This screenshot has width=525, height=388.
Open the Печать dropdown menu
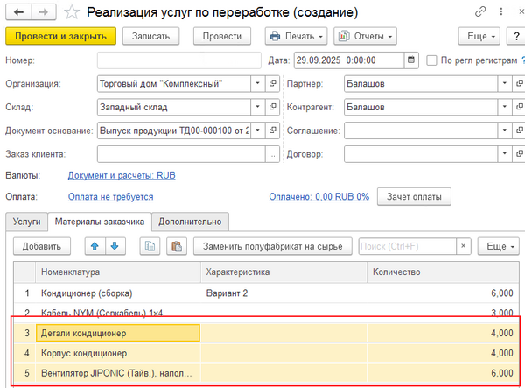[x=297, y=36]
